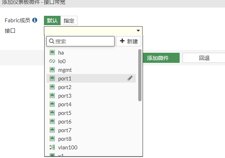The width and height of the screenshot is (225, 158).
Task: Click the mgmt interface port icon
Action: pyautogui.click(x=52, y=70)
